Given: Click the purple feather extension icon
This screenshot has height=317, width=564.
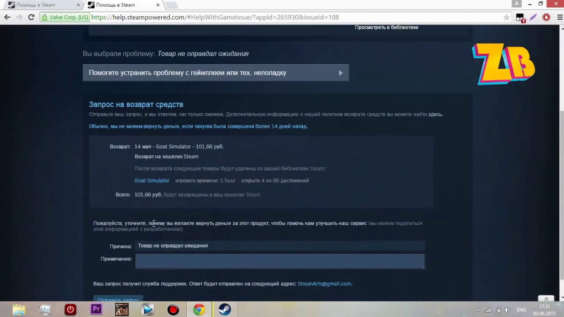Looking at the screenshot, I should 534,17.
